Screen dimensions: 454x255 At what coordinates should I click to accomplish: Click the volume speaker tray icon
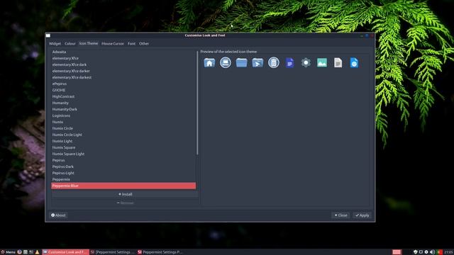click(432, 252)
